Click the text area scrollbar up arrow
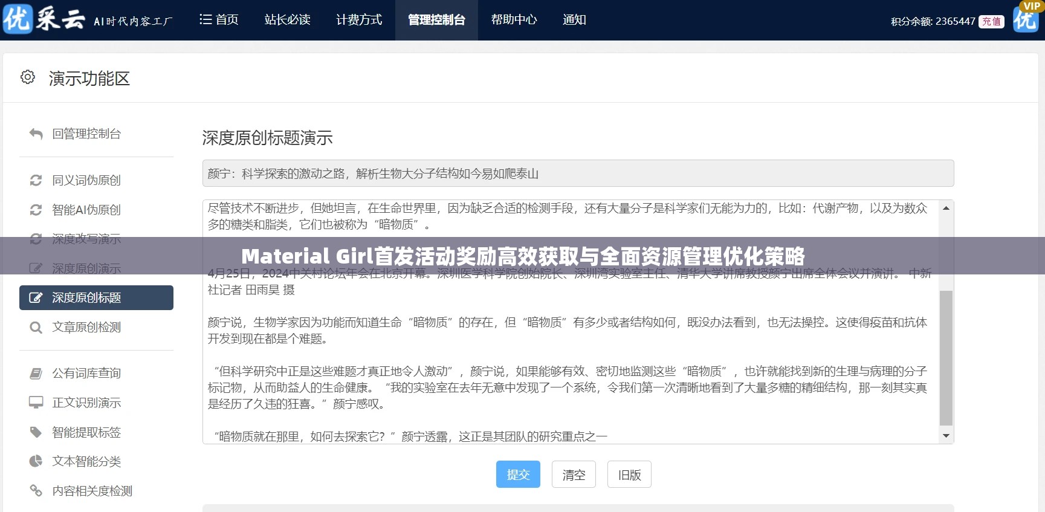 tap(946, 208)
